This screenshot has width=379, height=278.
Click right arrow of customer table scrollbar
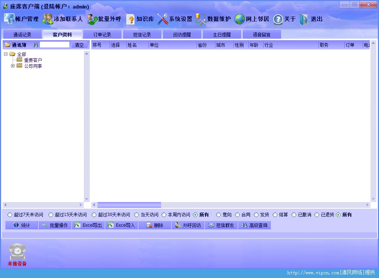click(x=368, y=205)
